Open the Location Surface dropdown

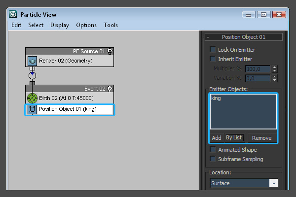pos(273,183)
